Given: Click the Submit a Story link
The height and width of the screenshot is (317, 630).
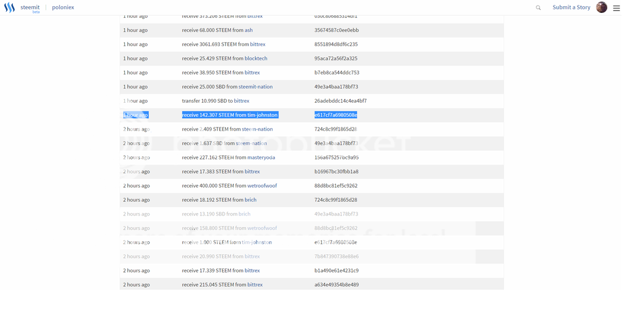Looking at the screenshot, I should 571,7.
